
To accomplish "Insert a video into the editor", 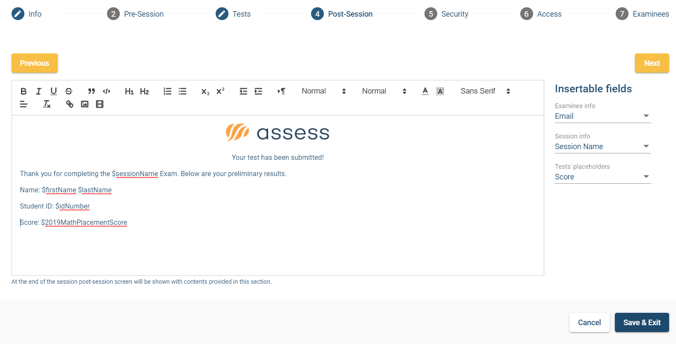I will click(x=100, y=104).
